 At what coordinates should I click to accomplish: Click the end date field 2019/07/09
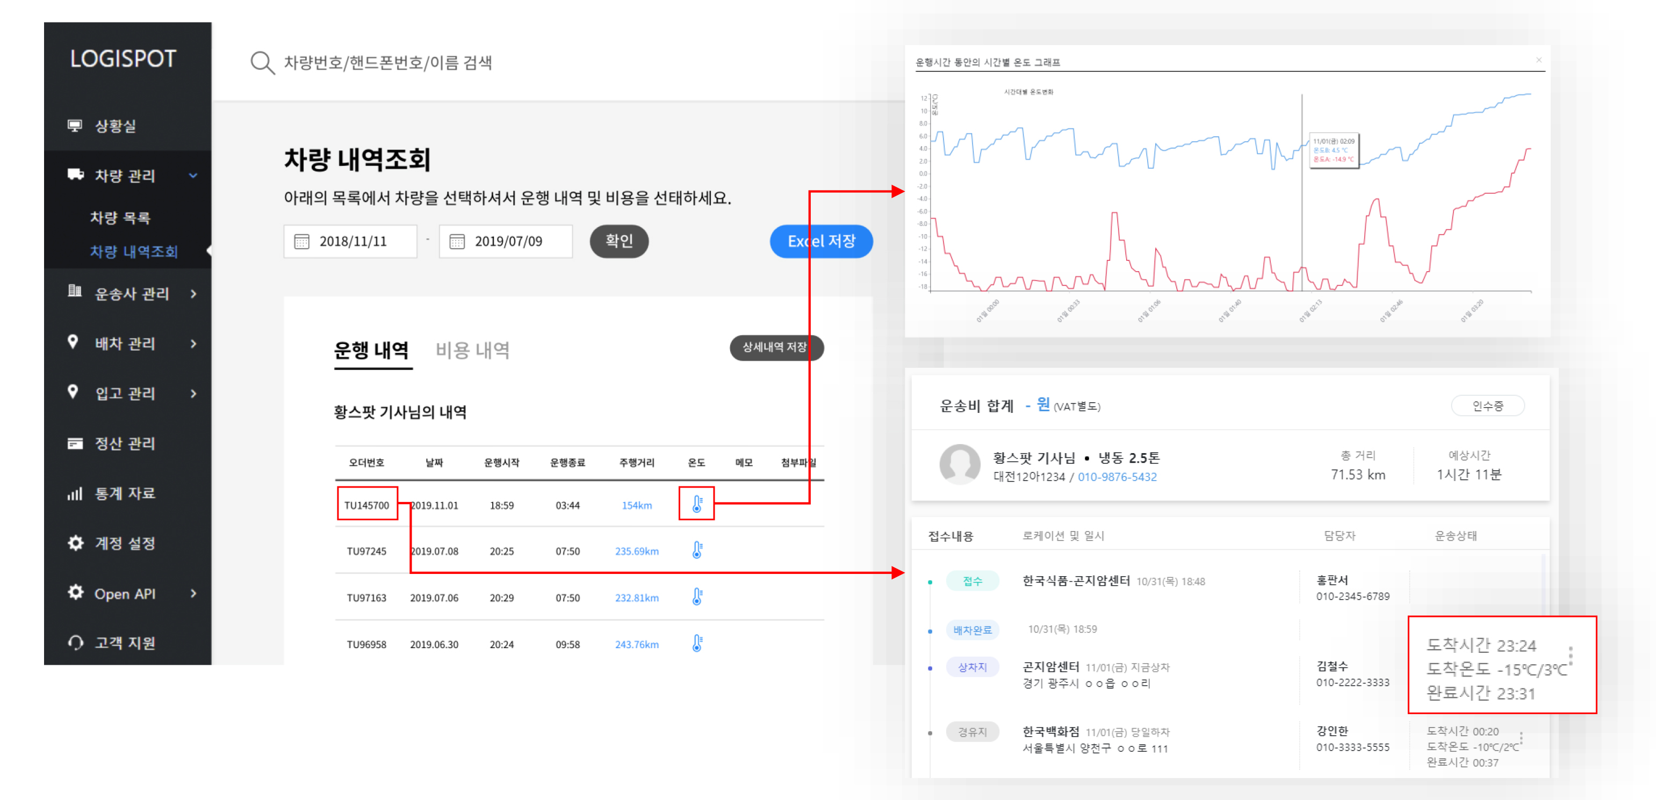point(508,242)
